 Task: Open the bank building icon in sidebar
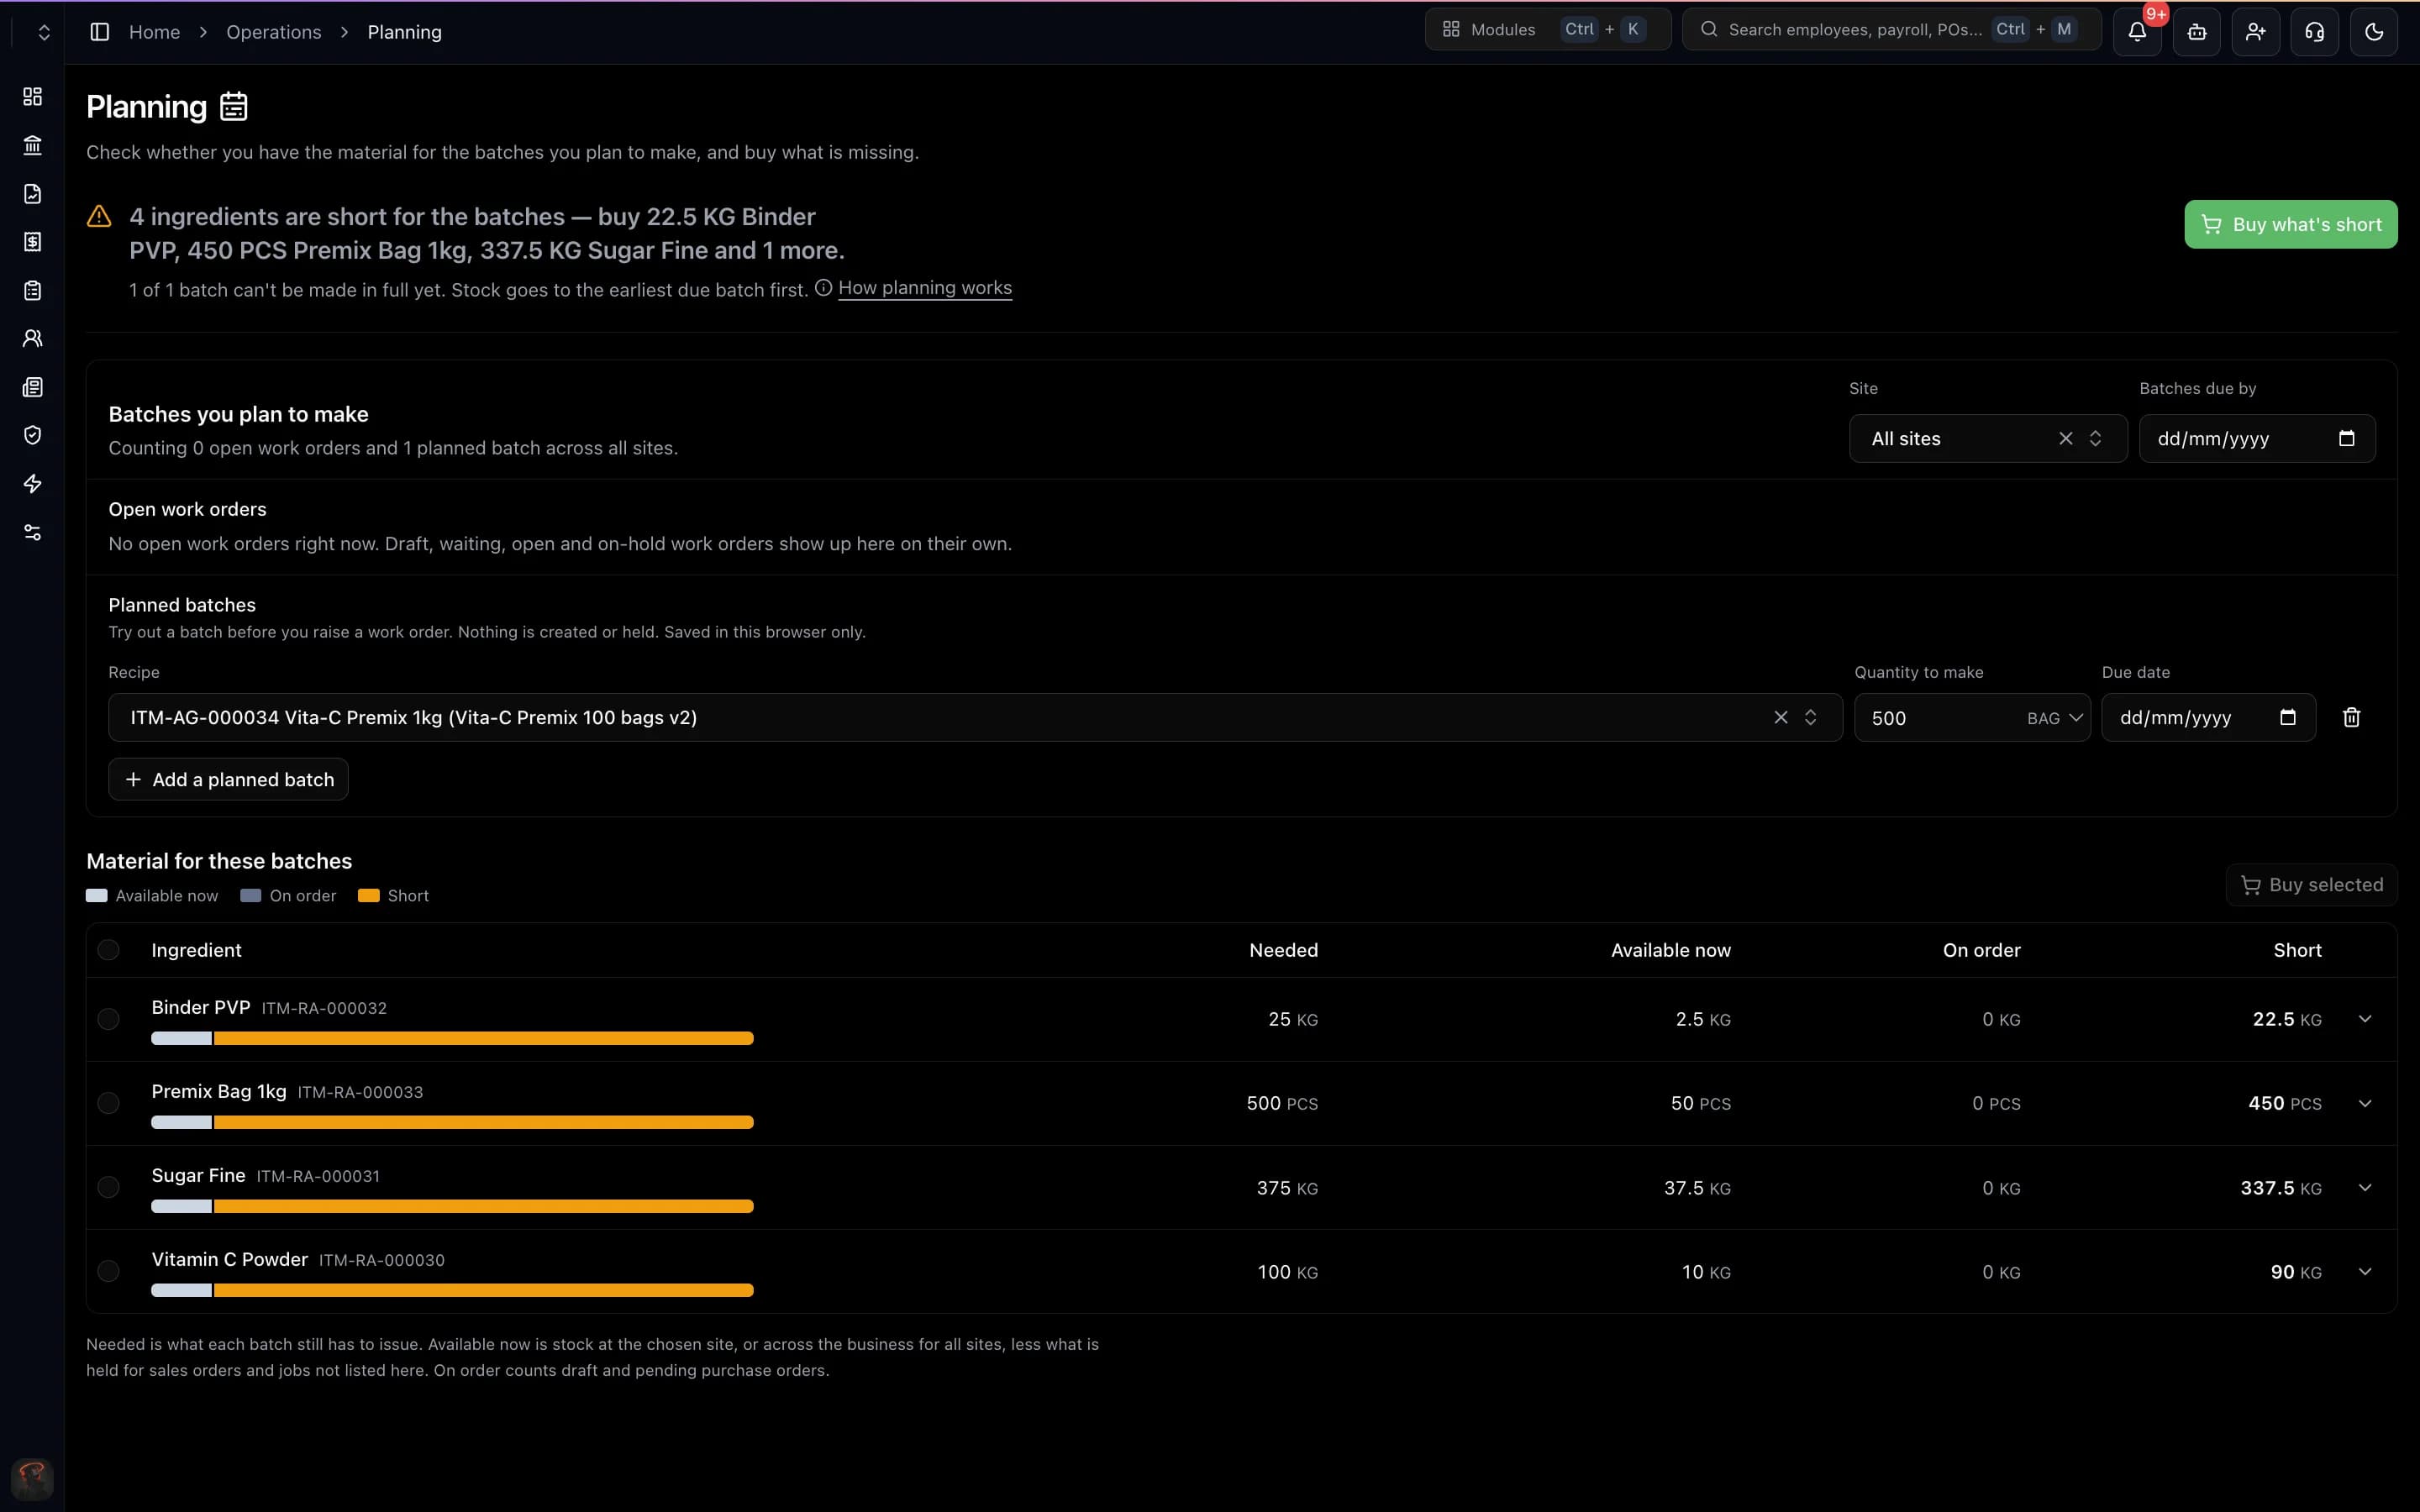click(32, 145)
